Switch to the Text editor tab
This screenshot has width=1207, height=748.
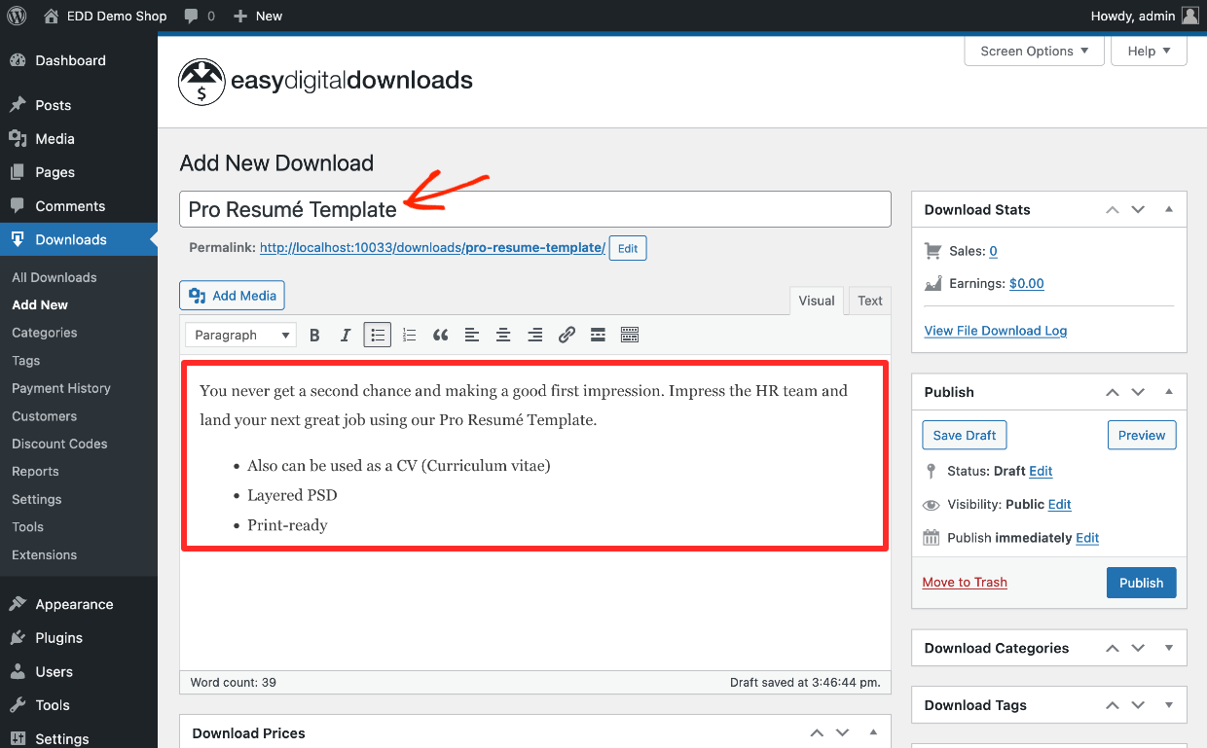(869, 301)
